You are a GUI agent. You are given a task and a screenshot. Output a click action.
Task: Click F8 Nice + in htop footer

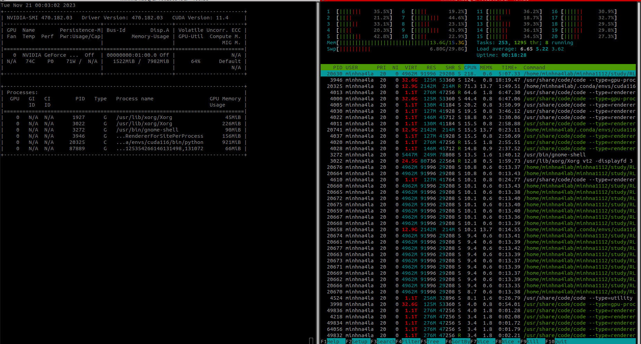tap(508, 341)
